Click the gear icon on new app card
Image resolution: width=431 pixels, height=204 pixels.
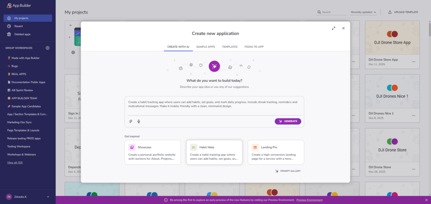point(73,52)
